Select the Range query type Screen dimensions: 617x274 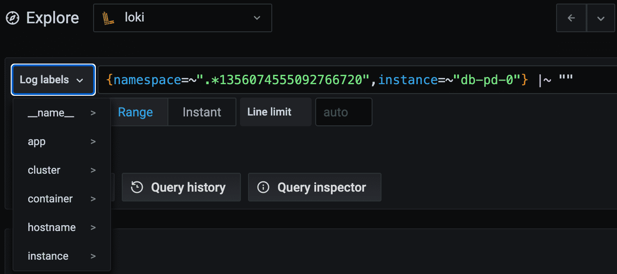point(135,112)
